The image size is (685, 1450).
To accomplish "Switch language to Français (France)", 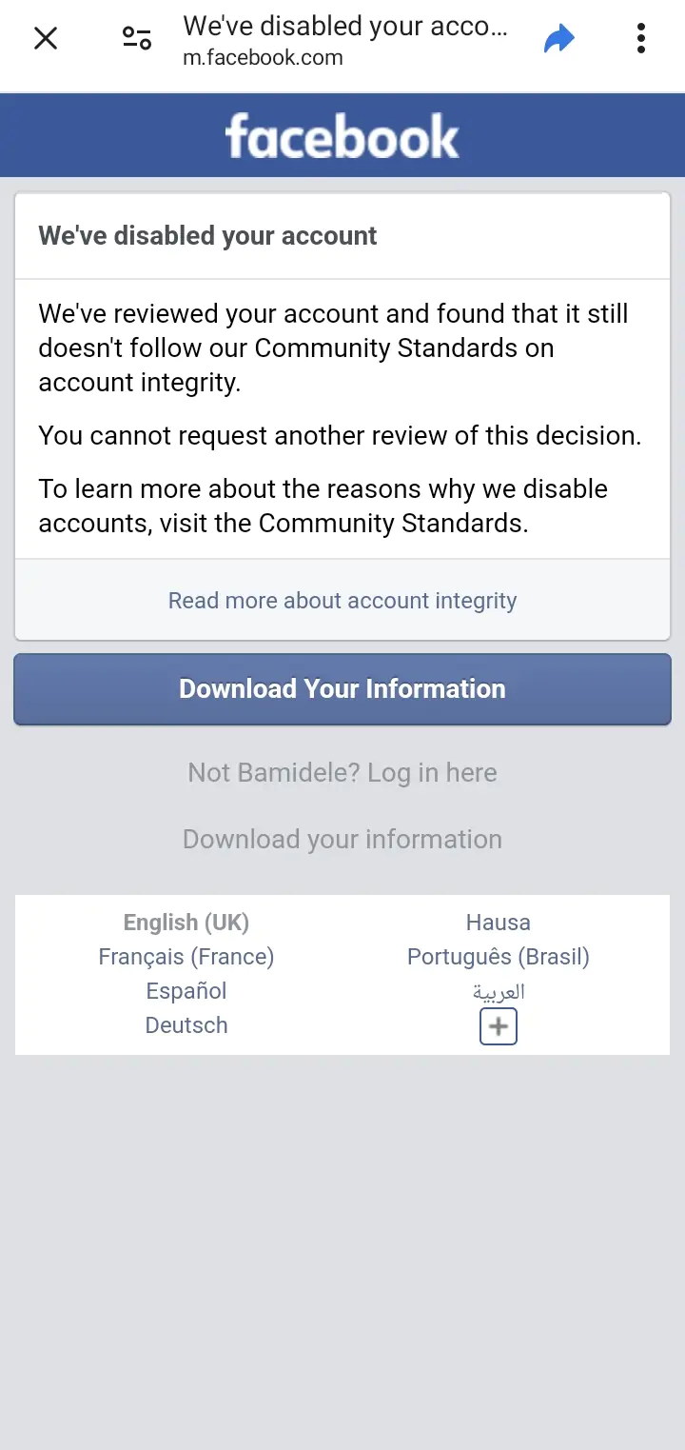I will coord(186,956).
